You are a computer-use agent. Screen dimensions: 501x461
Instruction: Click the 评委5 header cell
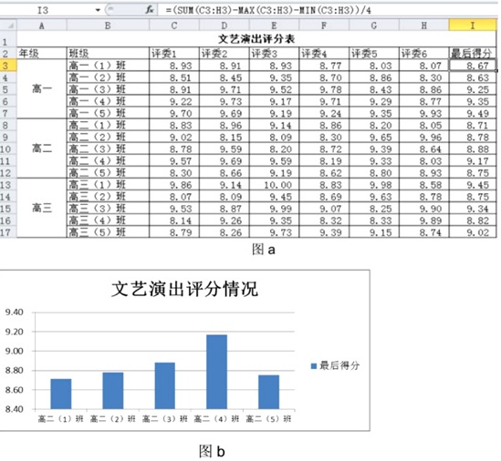click(374, 53)
